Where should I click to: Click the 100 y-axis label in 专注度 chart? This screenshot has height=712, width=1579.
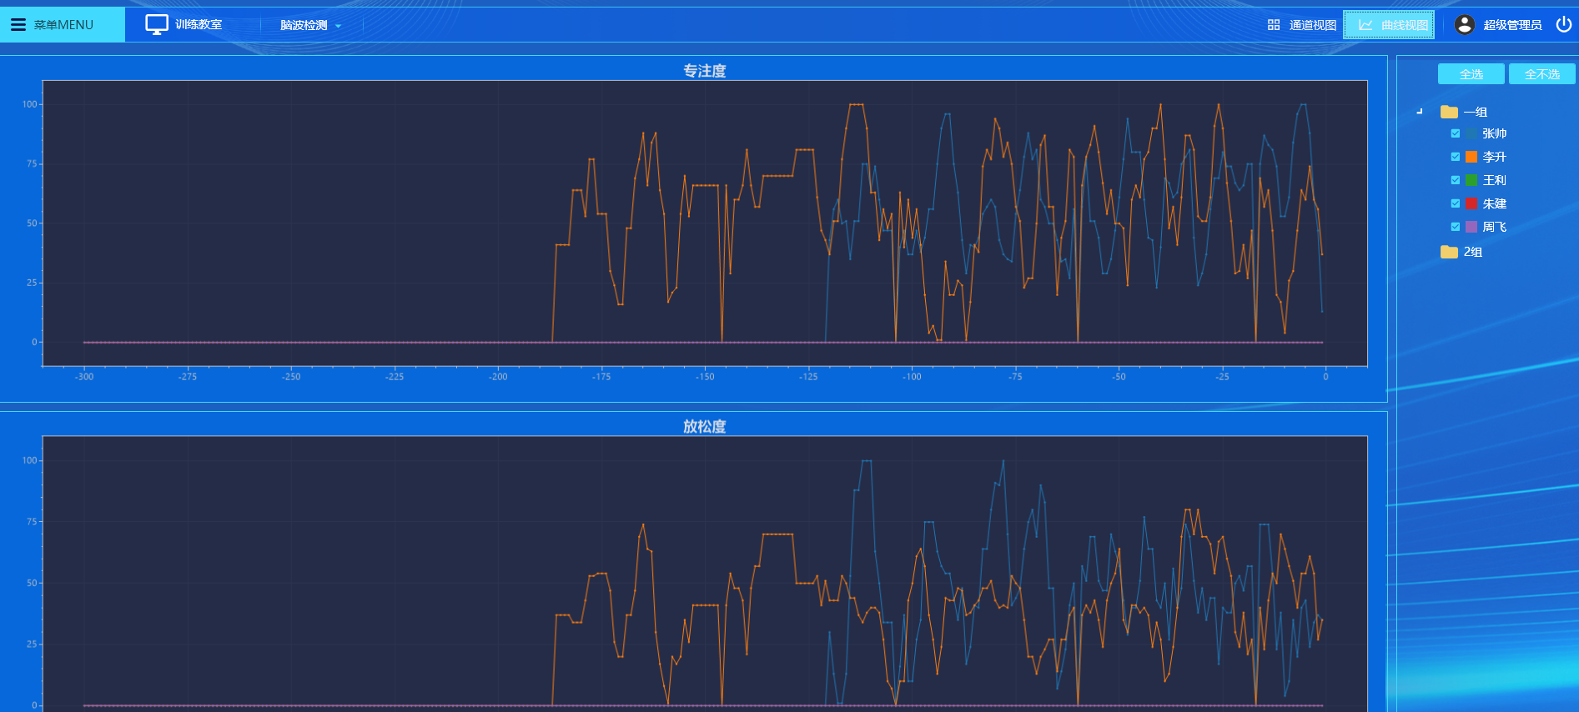click(x=30, y=104)
